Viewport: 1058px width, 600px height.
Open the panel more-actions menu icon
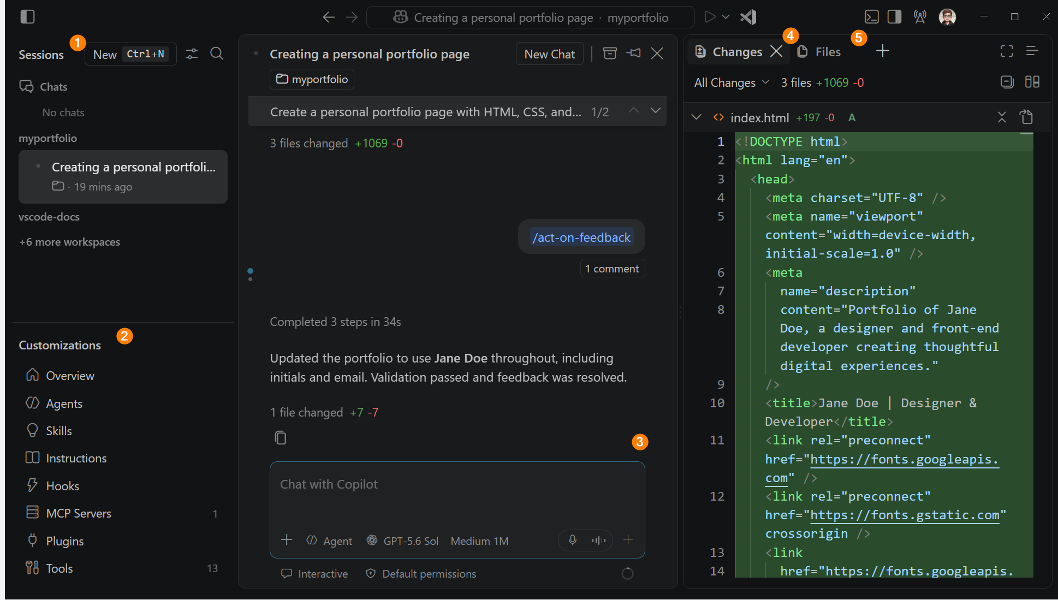coord(1032,51)
